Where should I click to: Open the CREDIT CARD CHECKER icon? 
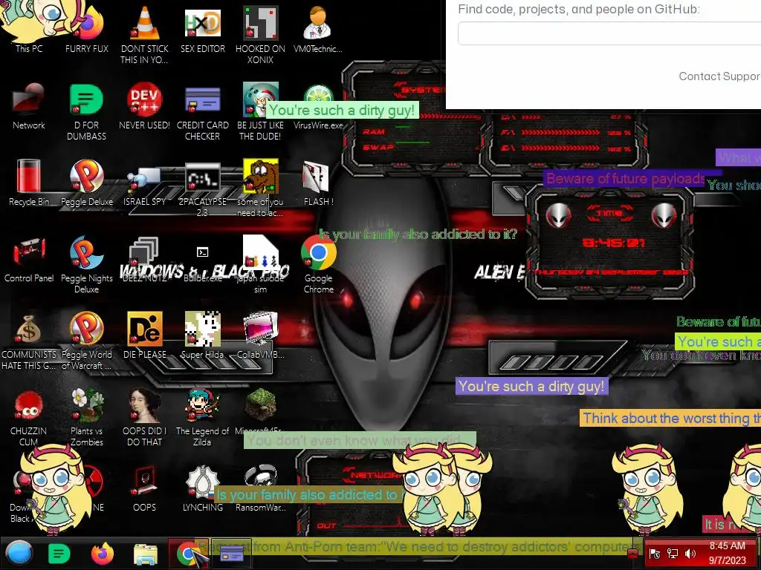tap(202, 113)
